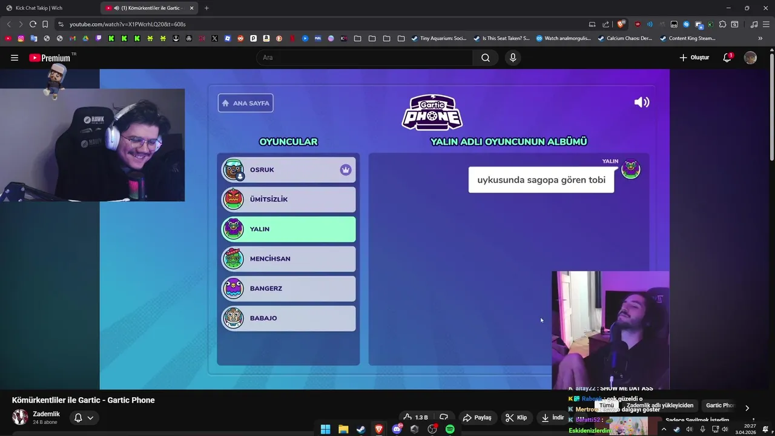The height and width of the screenshot is (436, 775).
Task: Select player BABAJO in the list
Action: point(288,318)
